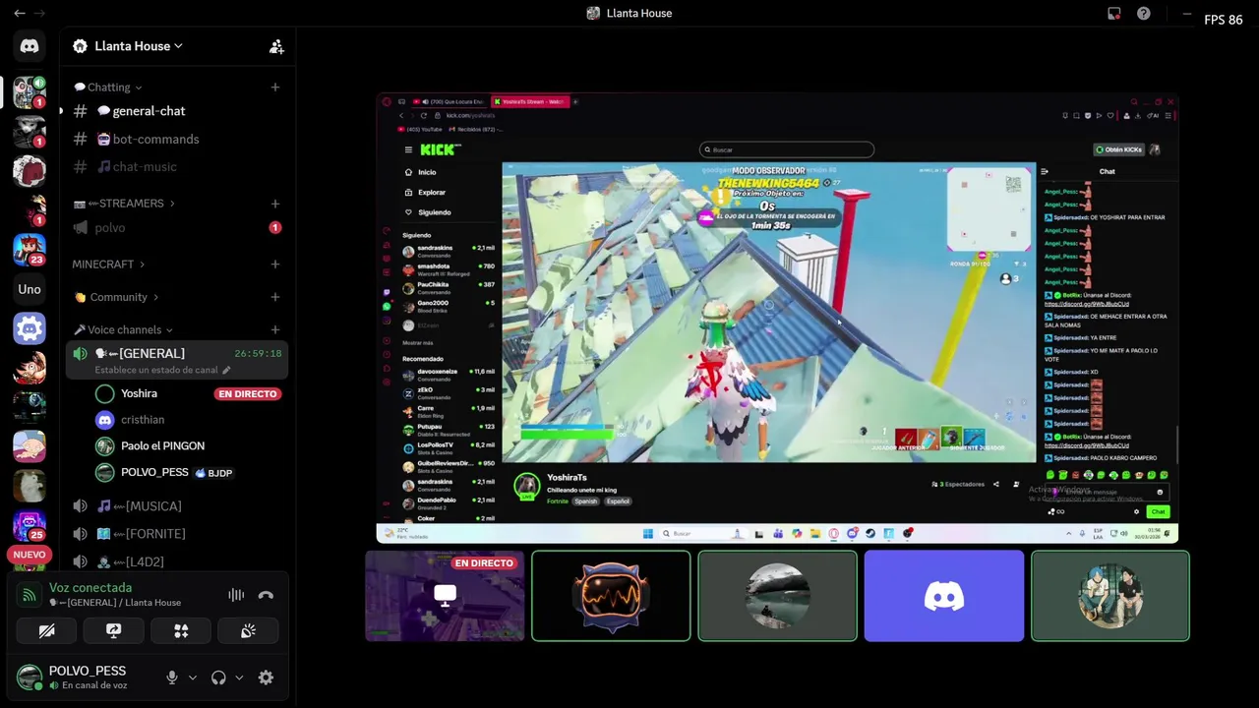Click the share screen button
This screenshot has width=1259, height=708.
[114, 631]
